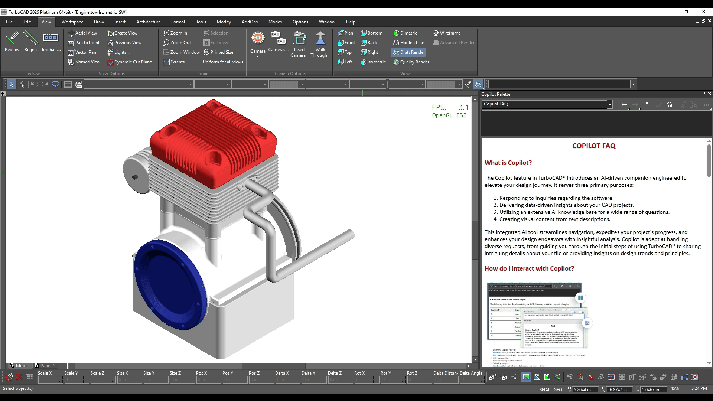Open the Draw menu
This screenshot has height=401, width=713.
click(x=99, y=22)
